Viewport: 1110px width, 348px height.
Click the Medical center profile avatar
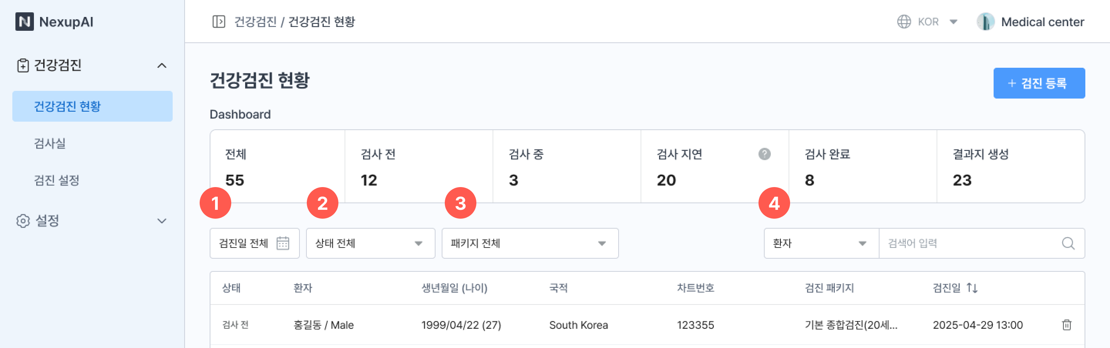[985, 22]
